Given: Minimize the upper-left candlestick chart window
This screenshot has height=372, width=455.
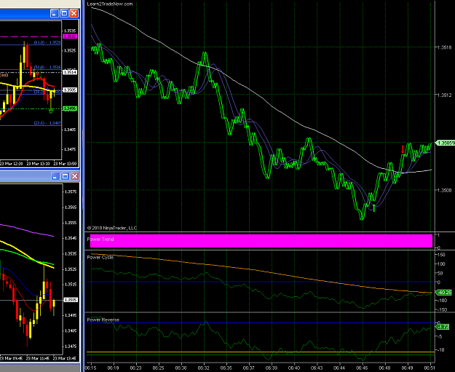Looking at the screenshot, I should [x=55, y=13].
